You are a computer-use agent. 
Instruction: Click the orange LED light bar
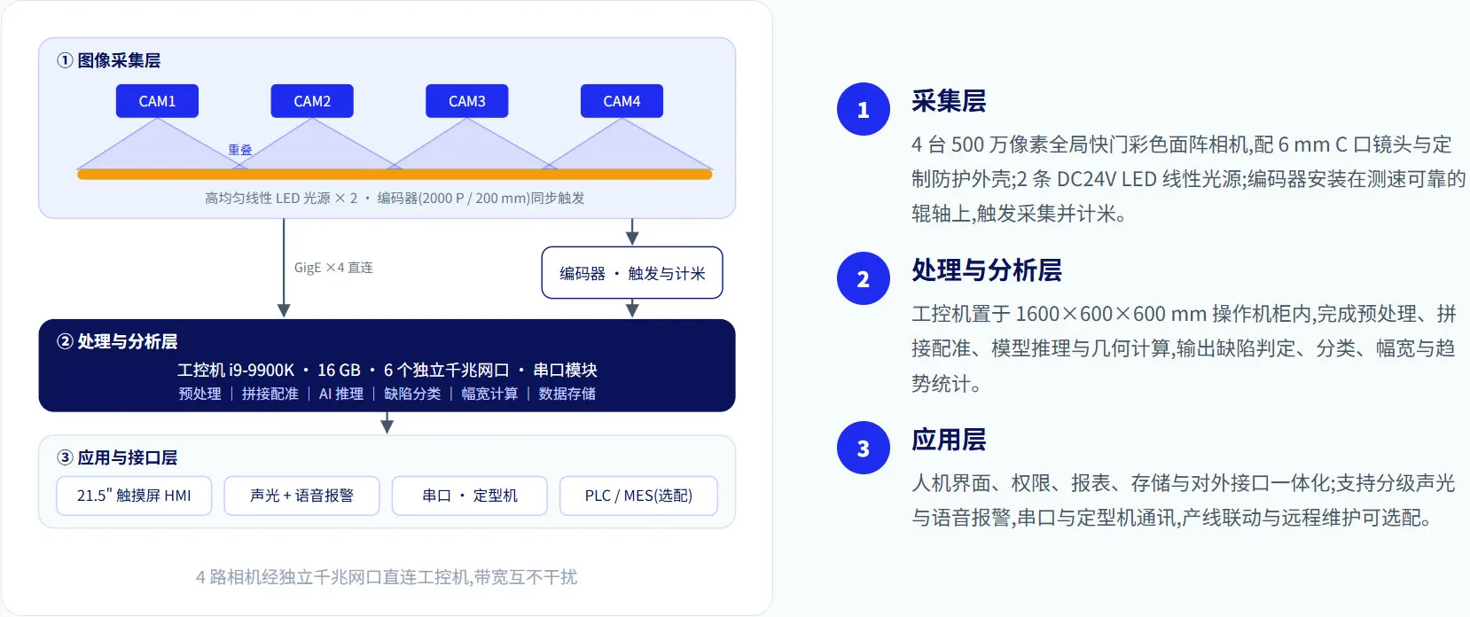(x=395, y=175)
